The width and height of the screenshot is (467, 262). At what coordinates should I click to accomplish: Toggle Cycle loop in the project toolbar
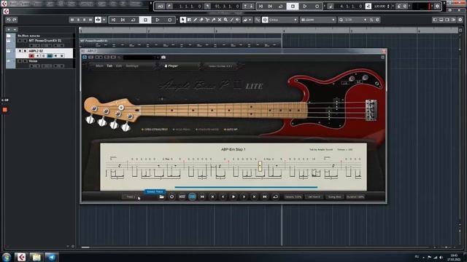click(133, 20)
